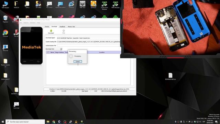Select the Download tab
This screenshot has height=124, width=220.
point(54,27)
